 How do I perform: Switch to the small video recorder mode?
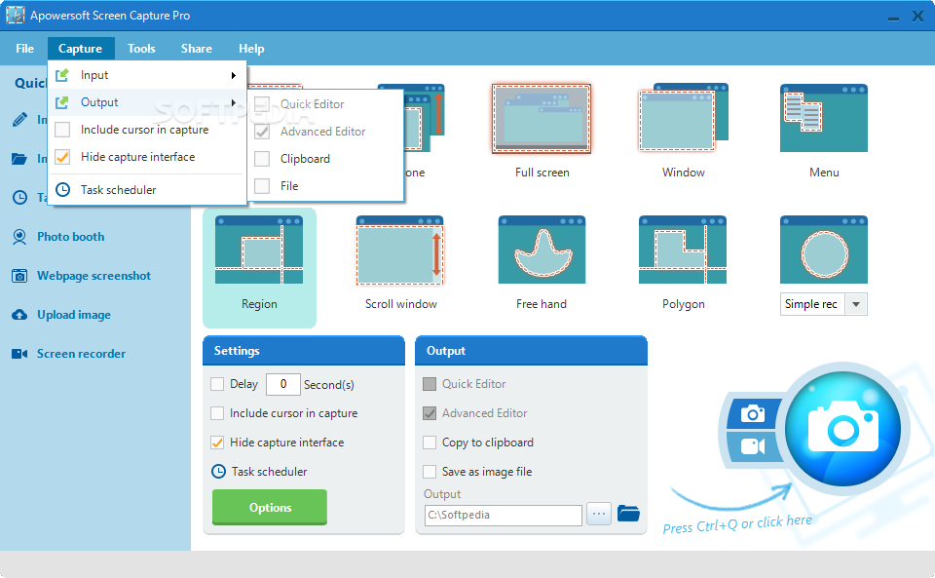click(x=753, y=445)
